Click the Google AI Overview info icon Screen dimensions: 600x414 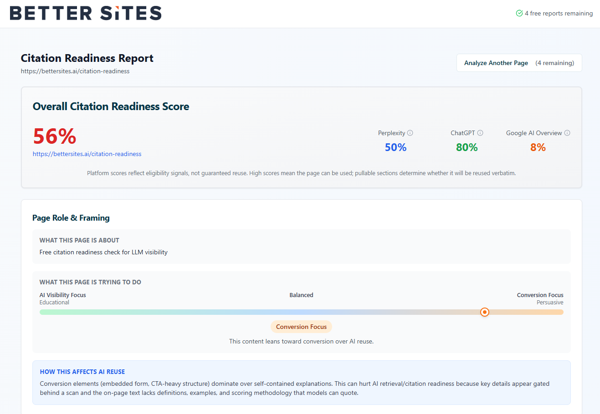click(x=568, y=133)
